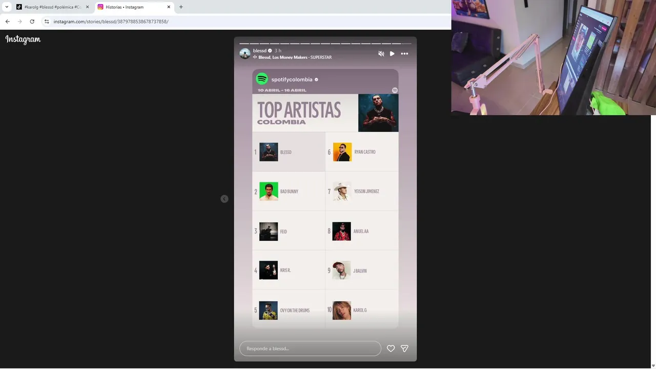
Task: Play the paused story
Action: tap(392, 53)
